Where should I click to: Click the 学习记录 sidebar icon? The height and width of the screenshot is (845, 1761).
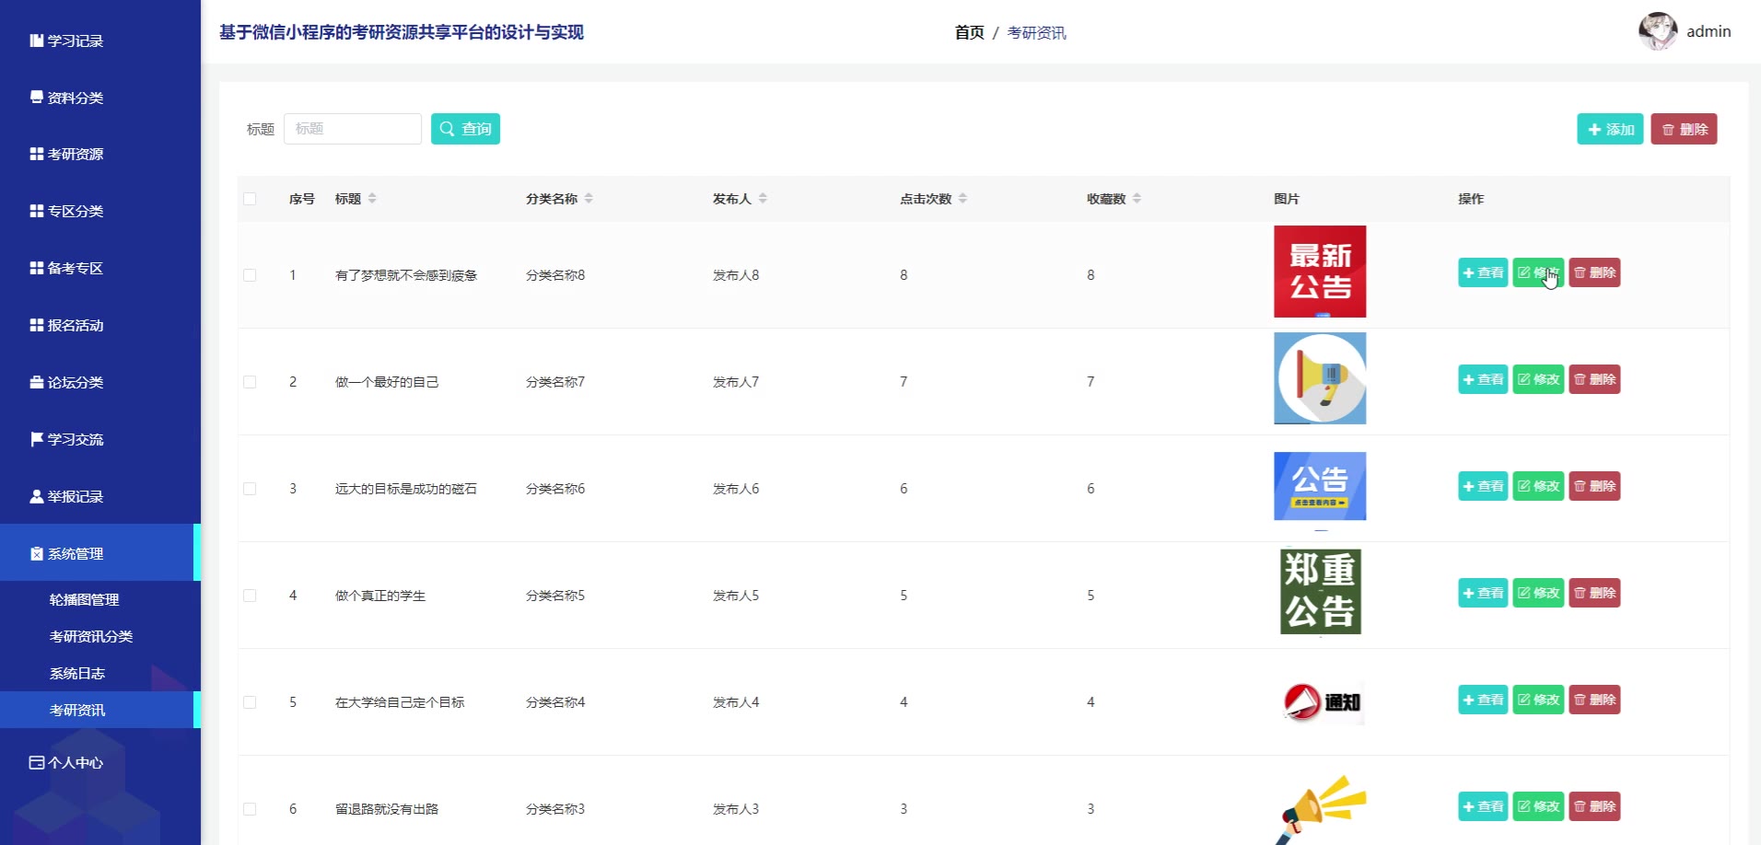tap(36, 41)
